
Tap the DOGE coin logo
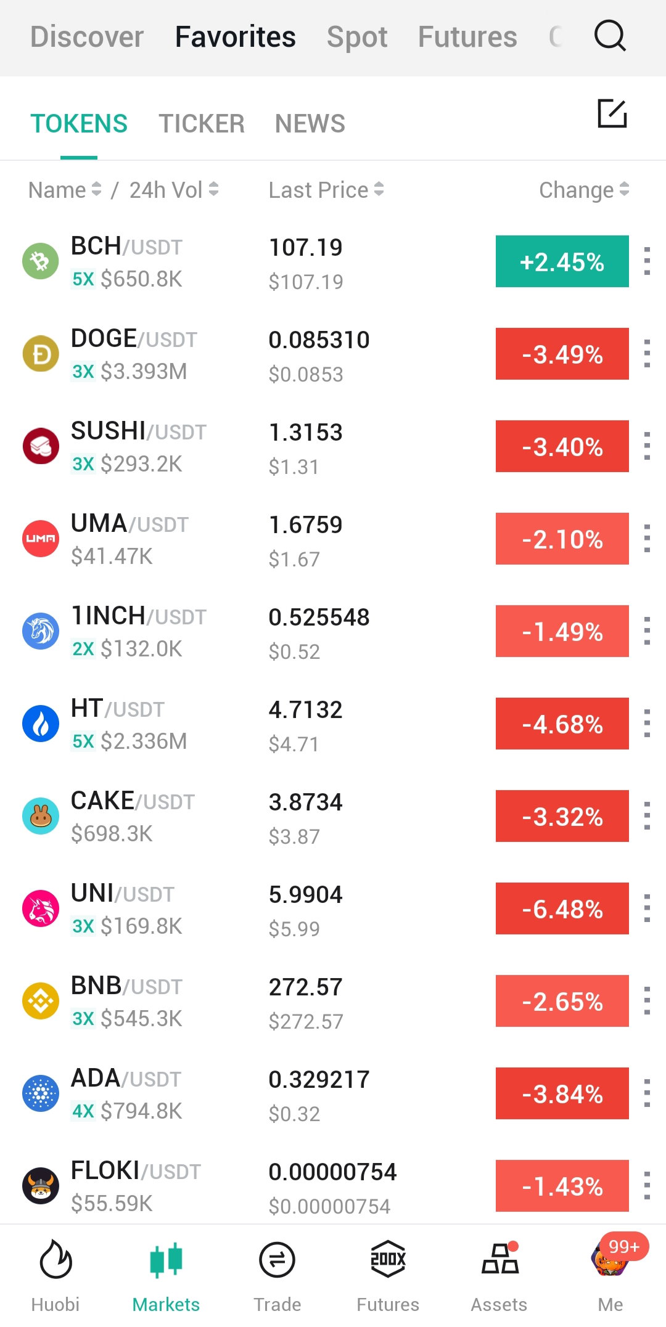click(x=41, y=354)
